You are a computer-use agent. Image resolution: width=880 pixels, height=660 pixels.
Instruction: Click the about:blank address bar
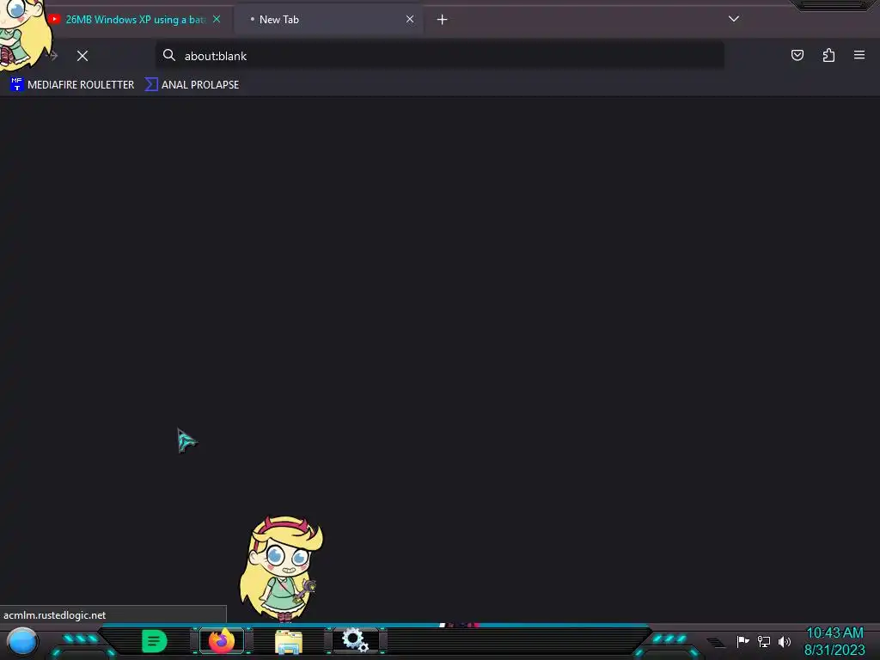pyautogui.click(x=440, y=56)
